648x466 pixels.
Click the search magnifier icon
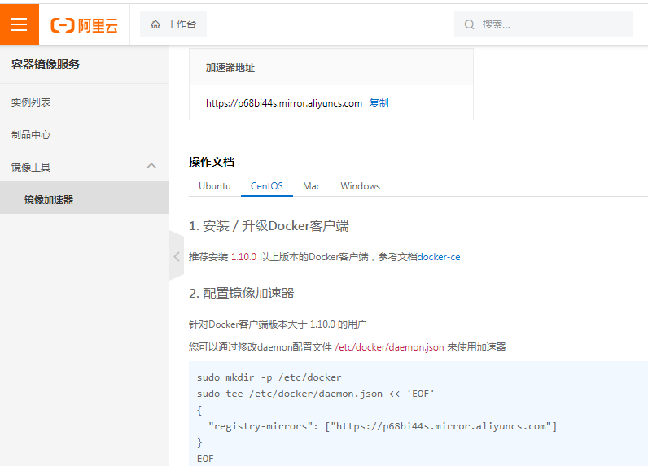point(469,24)
